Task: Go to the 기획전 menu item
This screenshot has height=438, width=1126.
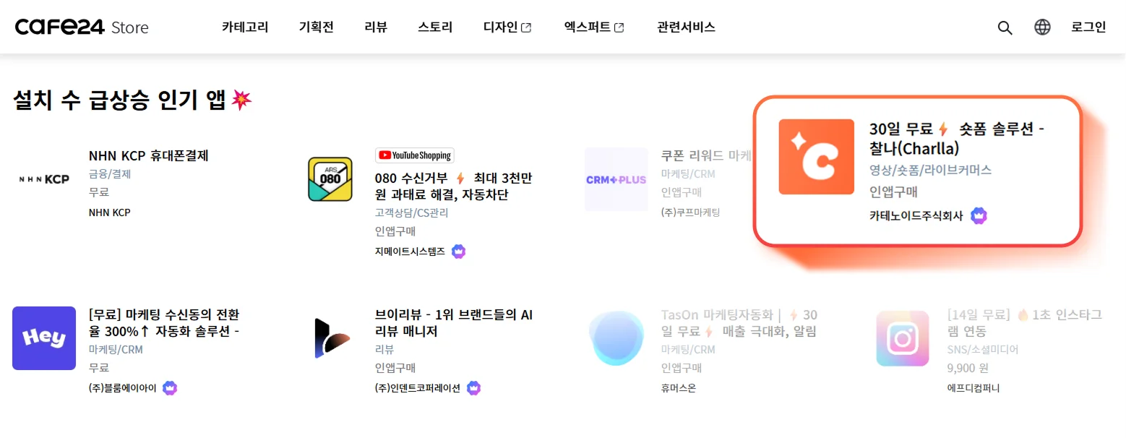Action: click(x=317, y=27)
